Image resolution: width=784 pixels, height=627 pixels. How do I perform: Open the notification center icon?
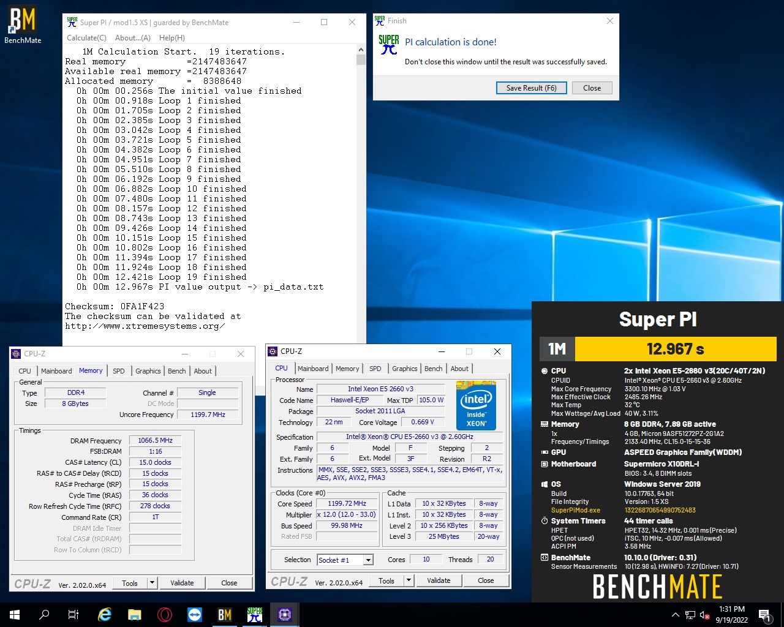pos(764,615)
